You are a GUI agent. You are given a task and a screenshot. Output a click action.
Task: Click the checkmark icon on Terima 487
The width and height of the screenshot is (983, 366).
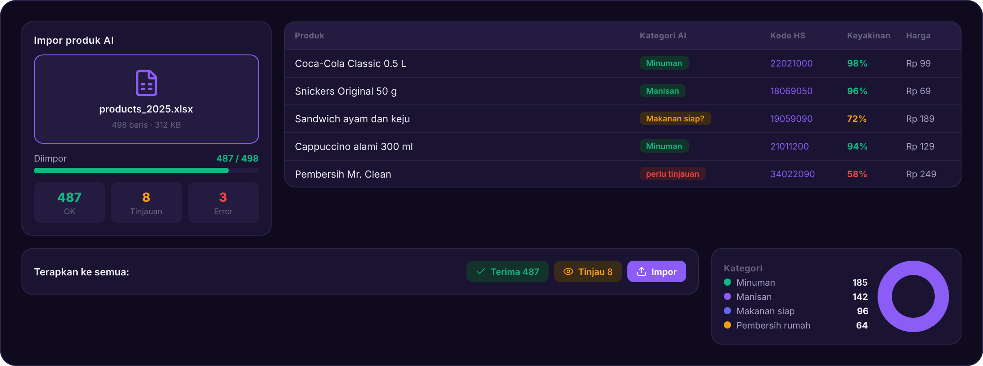pos(481,271)
